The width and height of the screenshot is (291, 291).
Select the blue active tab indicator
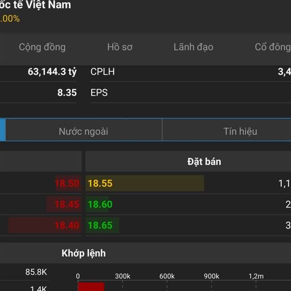point(2,130)
